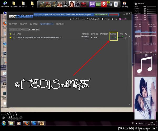158x131 pixels.
Task: Switch to the servers tab
Action: (13, 24)
